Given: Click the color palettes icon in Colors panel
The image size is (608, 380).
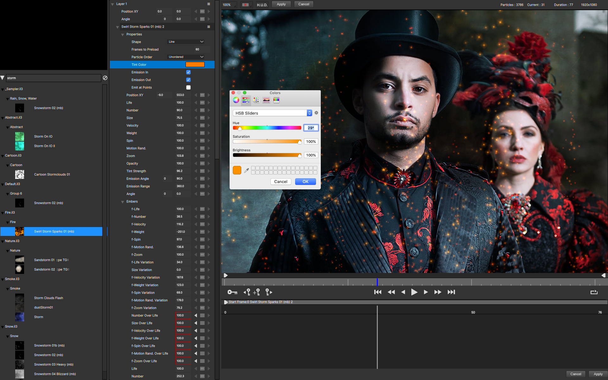Looking at the screenshot, I should [x=256, y=100].
